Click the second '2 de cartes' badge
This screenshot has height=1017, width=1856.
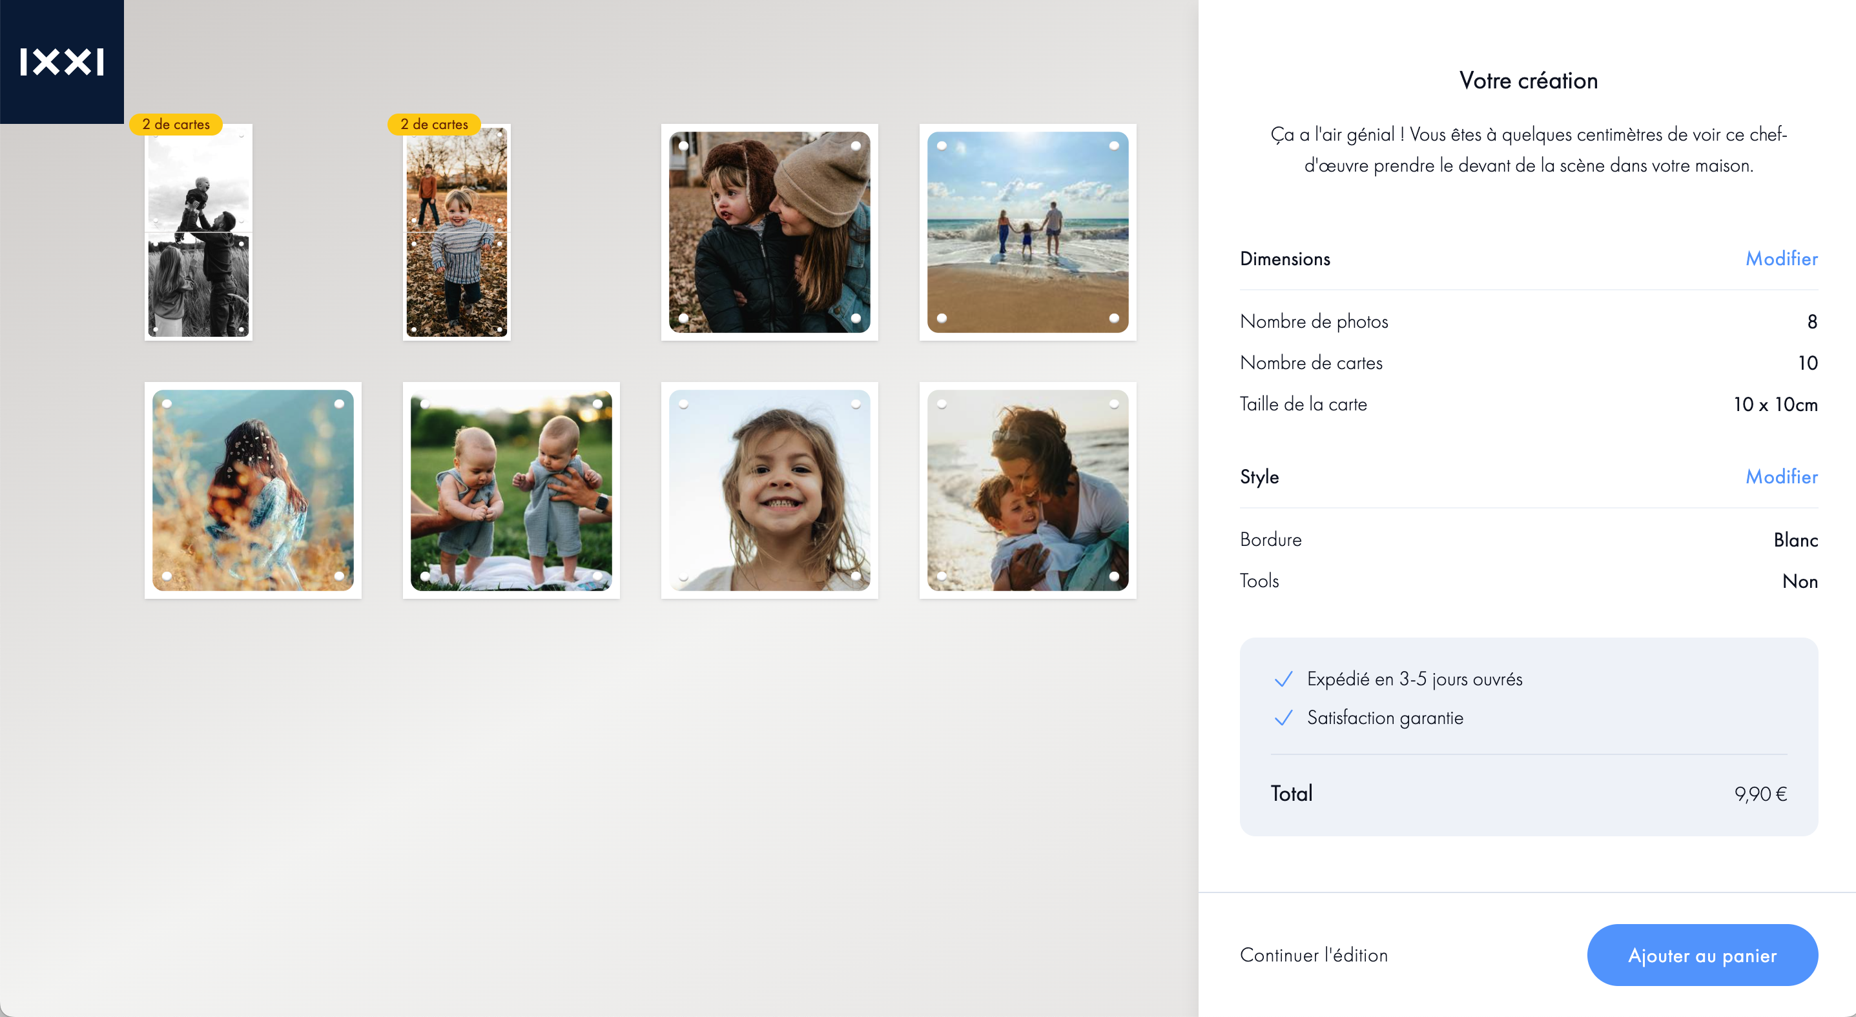(435, 125)
